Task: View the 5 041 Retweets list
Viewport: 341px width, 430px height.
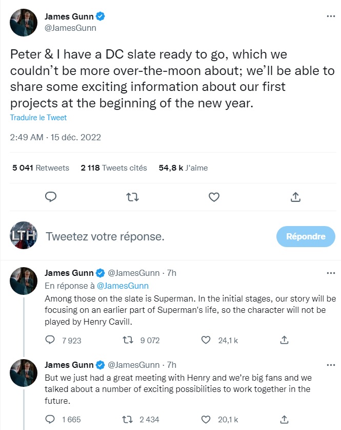Action: 41,167
